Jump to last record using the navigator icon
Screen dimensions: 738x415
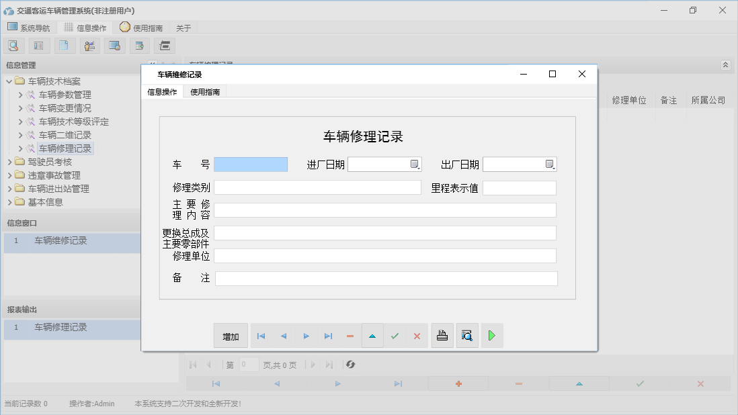click(x=328, y=335)
